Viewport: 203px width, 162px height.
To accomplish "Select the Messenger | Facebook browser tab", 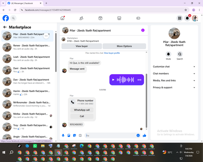I will point(25,3).
